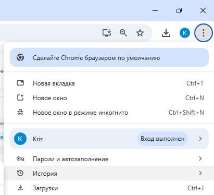Expand the Kris profile submenu arrow
This screenshot has width=214, height=195.
pos(200,139)
